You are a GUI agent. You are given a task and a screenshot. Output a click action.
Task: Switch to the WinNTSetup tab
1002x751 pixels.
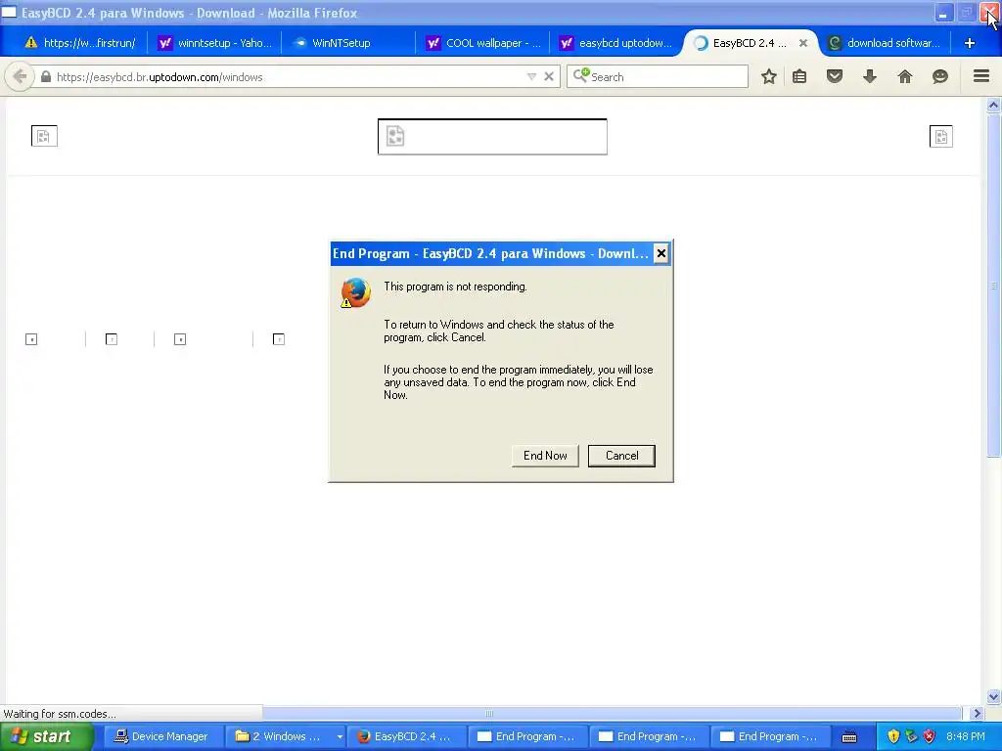click(x=348, y=43)
